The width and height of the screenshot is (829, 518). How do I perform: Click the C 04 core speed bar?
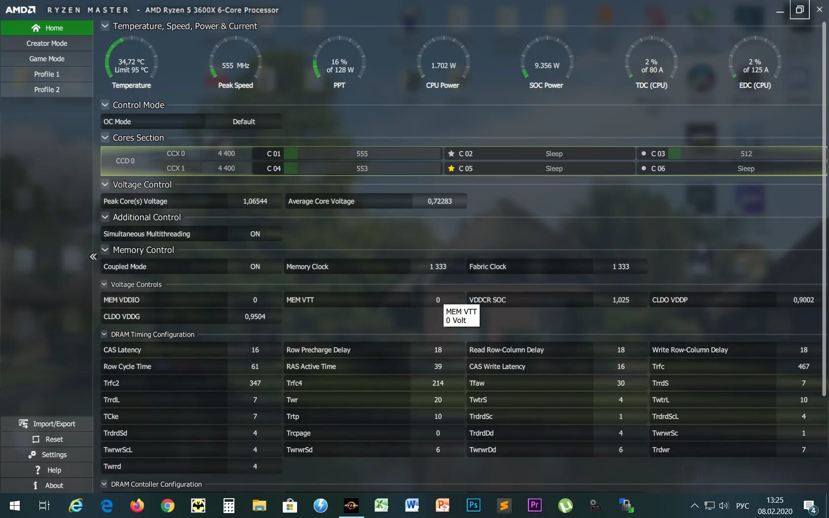362,168
